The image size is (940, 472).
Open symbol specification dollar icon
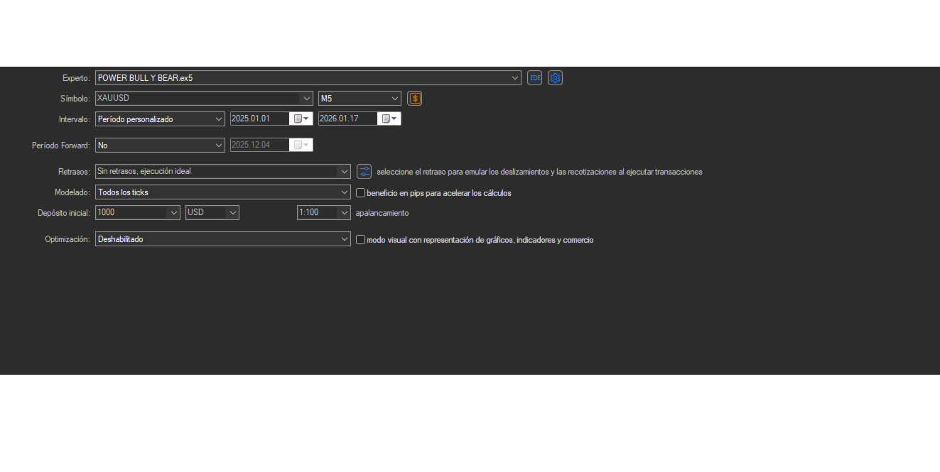pos(415,99)
